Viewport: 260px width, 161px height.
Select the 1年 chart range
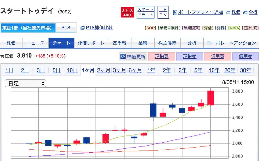(151, 70)
